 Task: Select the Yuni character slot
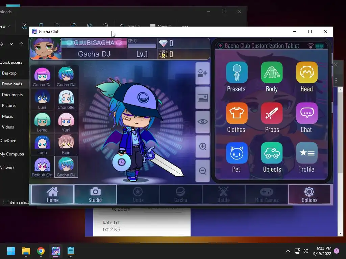66,122
